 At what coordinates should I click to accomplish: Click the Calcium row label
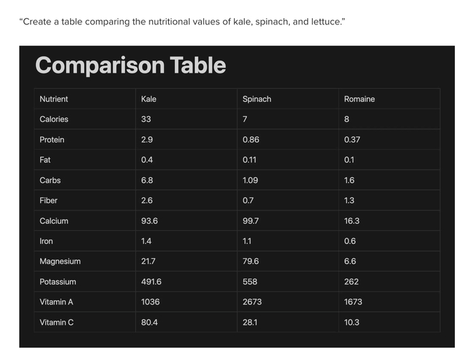point(54,221)
